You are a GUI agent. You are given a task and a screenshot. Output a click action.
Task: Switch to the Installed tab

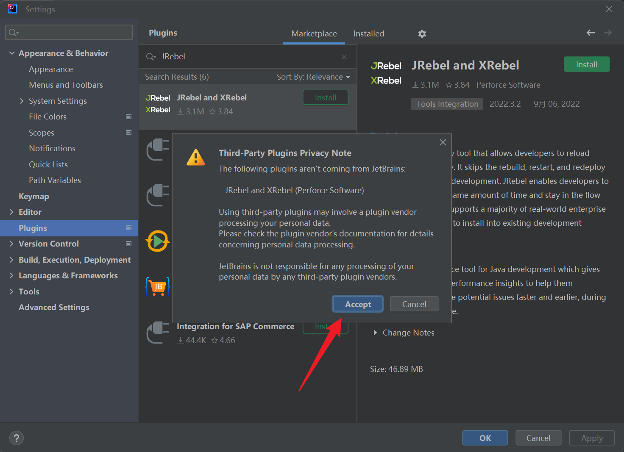369,33
